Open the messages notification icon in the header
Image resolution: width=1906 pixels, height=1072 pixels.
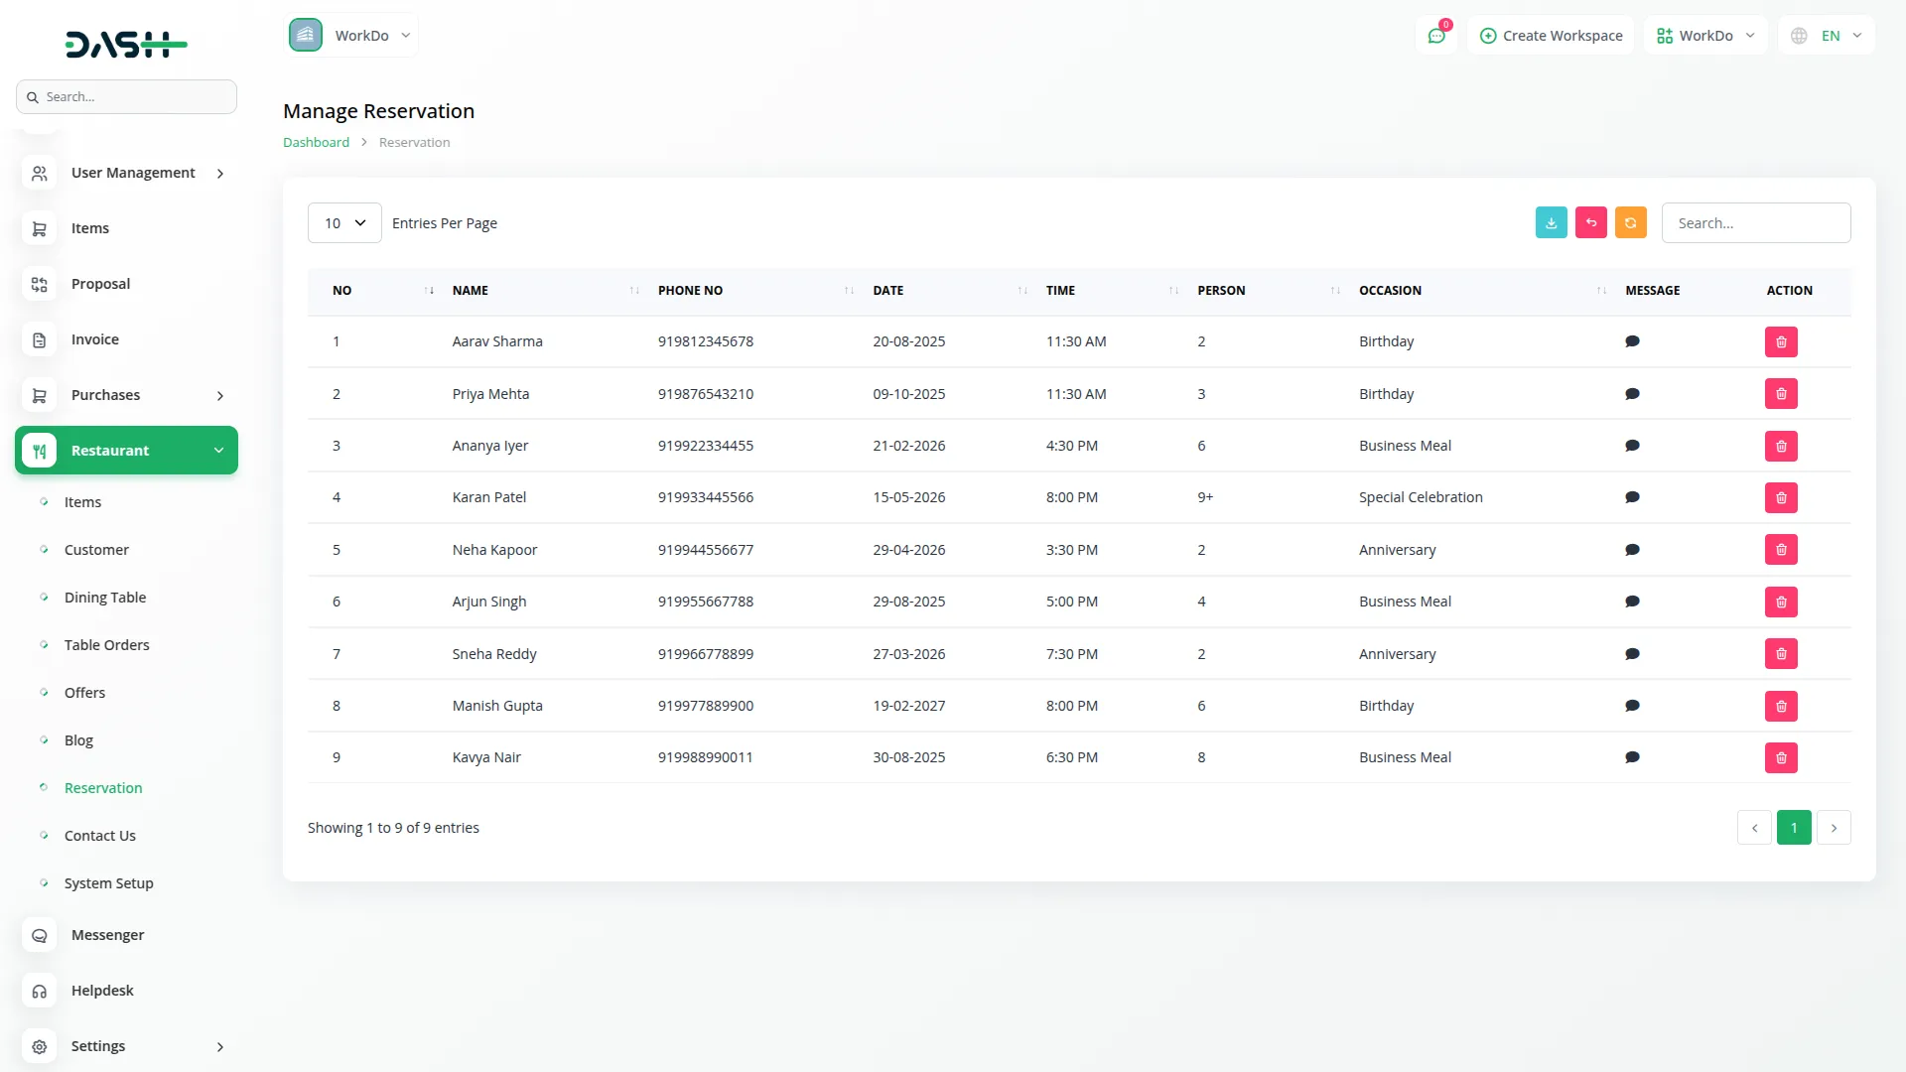1436,35
